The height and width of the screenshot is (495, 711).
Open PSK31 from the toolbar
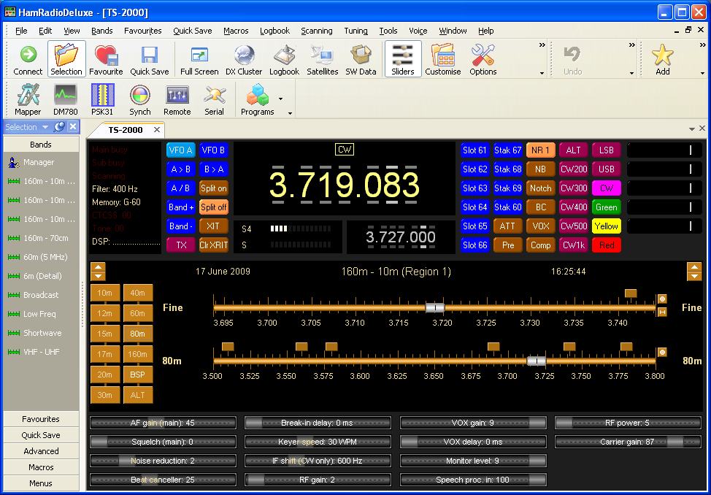point(102,99)
